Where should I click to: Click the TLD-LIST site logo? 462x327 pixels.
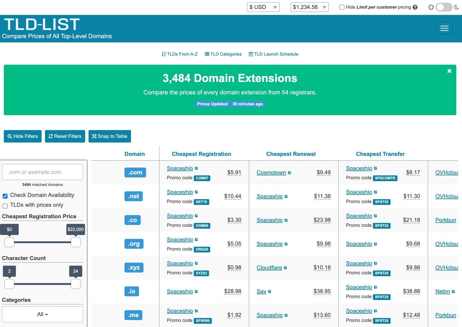(42, 24)
